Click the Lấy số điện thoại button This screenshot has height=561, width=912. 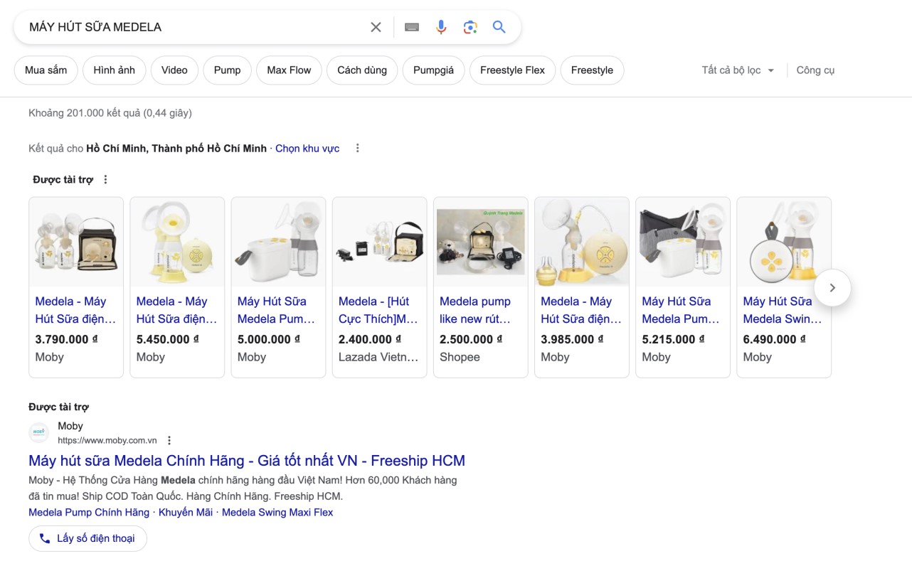click(88, 538)
